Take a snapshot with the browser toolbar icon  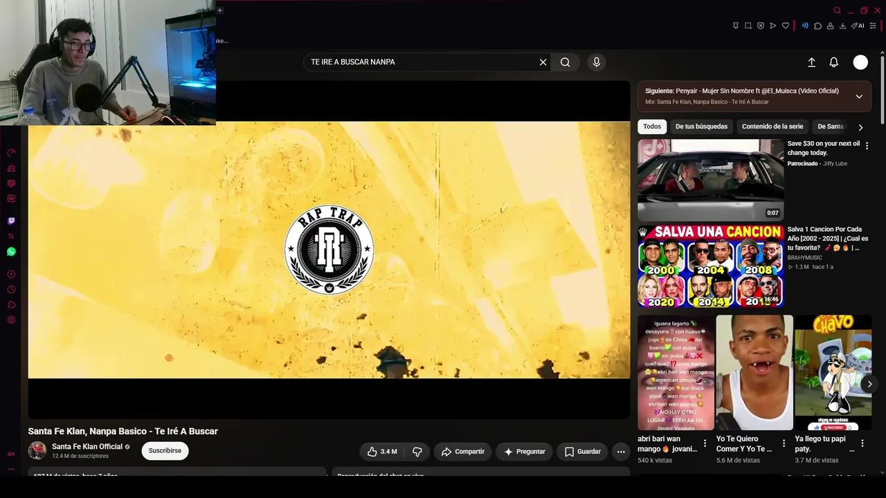pyautogui.click(x=748, y=26)
